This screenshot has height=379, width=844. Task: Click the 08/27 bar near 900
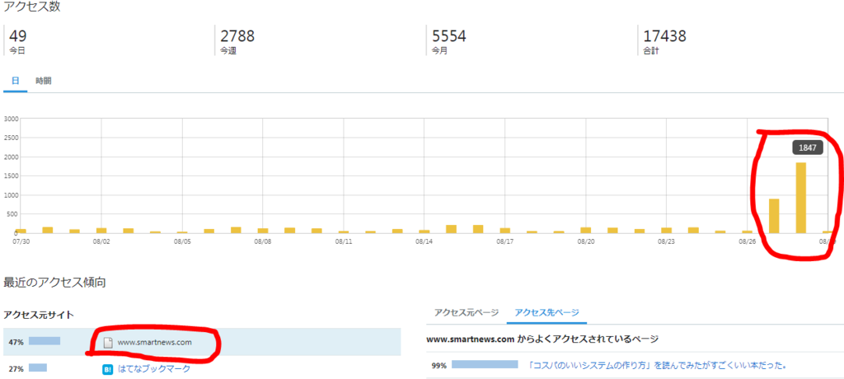[x=774, y=216]
